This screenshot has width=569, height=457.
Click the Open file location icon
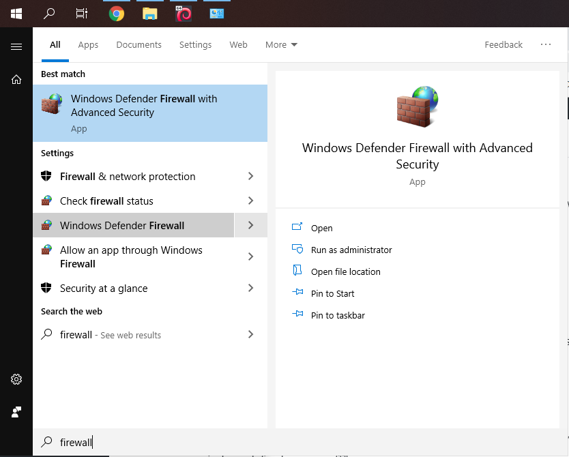tap(297, 270)
